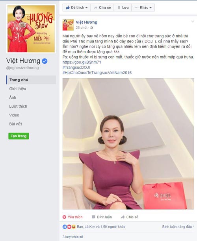
Task: Click the #TrangsucDOJI hashtag
Action: (x=76, y=68)
